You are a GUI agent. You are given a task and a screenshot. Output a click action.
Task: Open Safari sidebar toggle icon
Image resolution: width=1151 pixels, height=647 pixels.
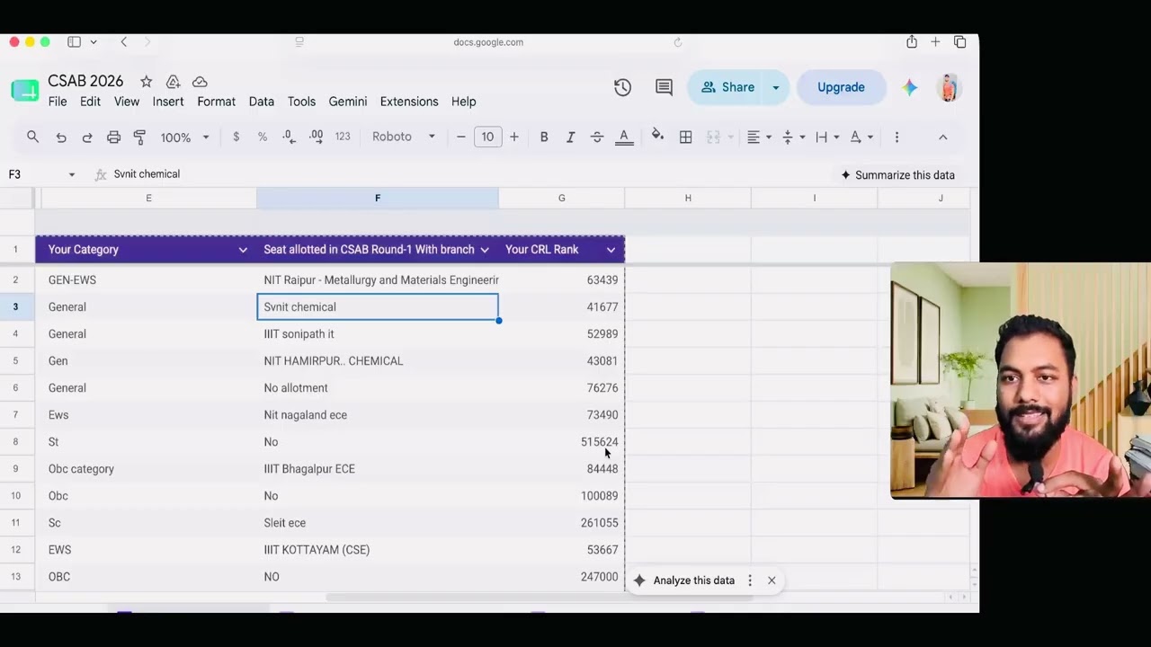pyautogui.click(x=74, y=42)
